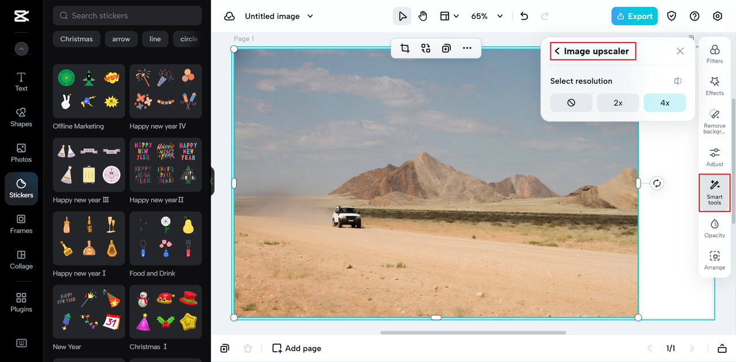Click the Page 1 label
This screenshot has width=736, height=362.
tap(244, 39)
